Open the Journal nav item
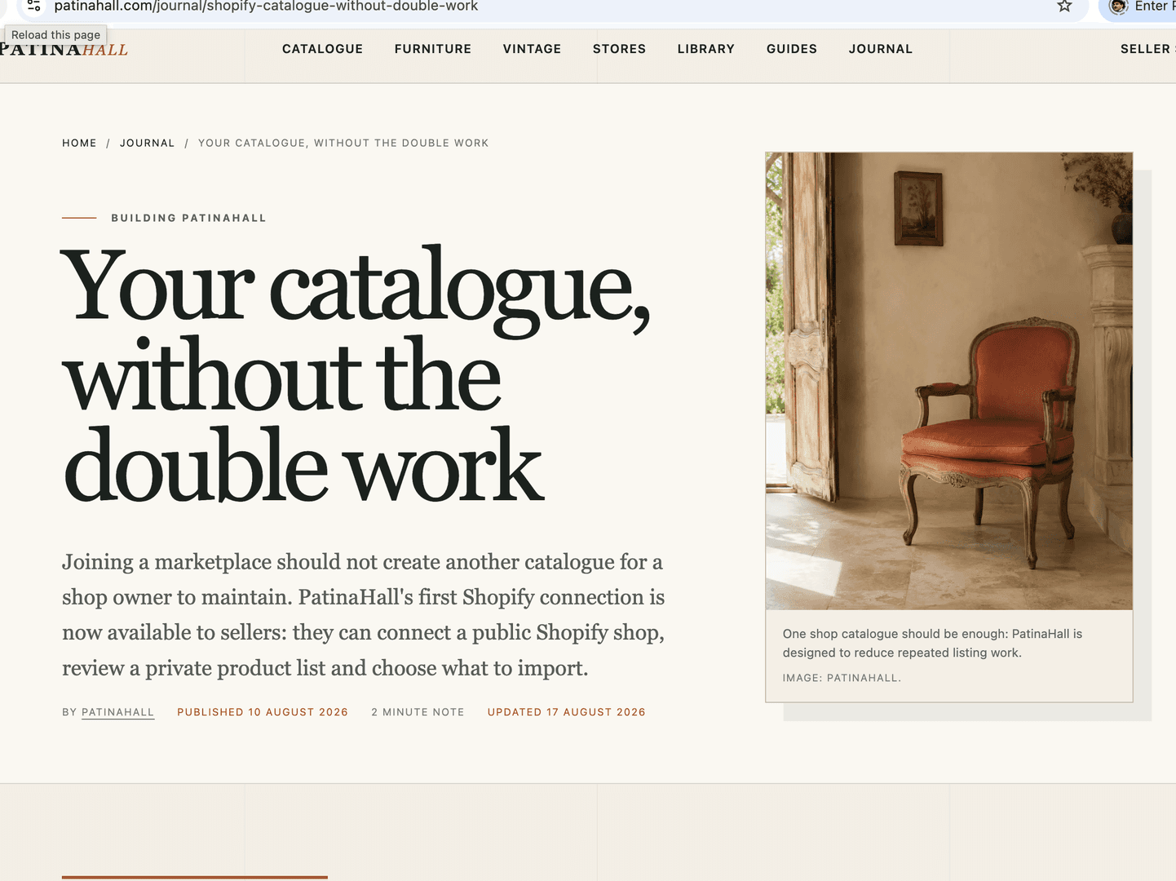The height and width of the screenshot is (881, 1176). 881,49
